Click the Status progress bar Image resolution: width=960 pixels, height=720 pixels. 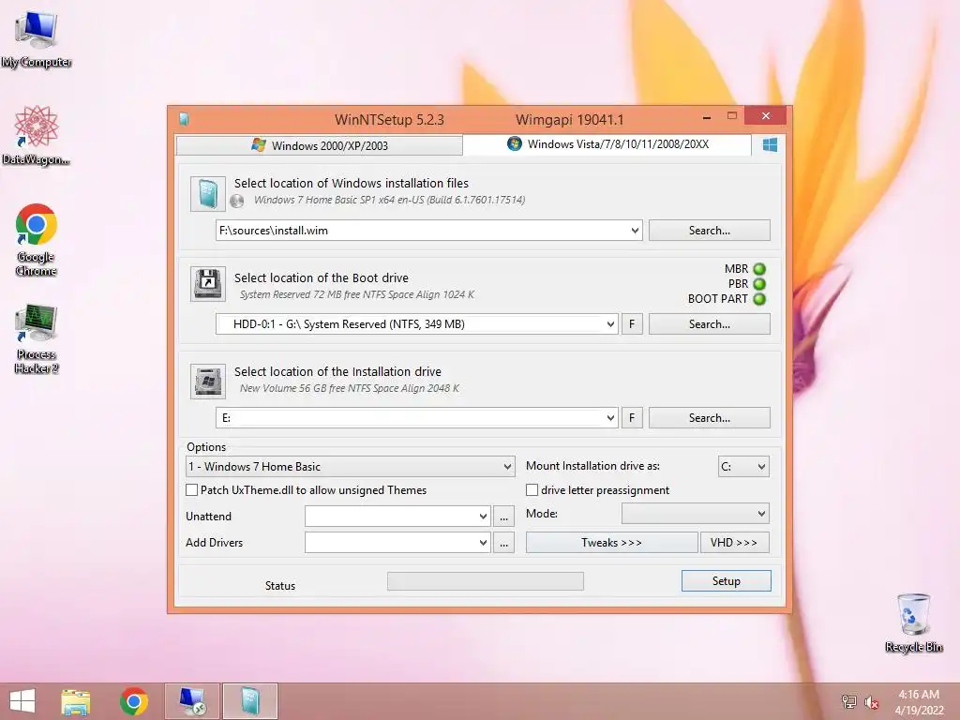(x=485, y=581)
